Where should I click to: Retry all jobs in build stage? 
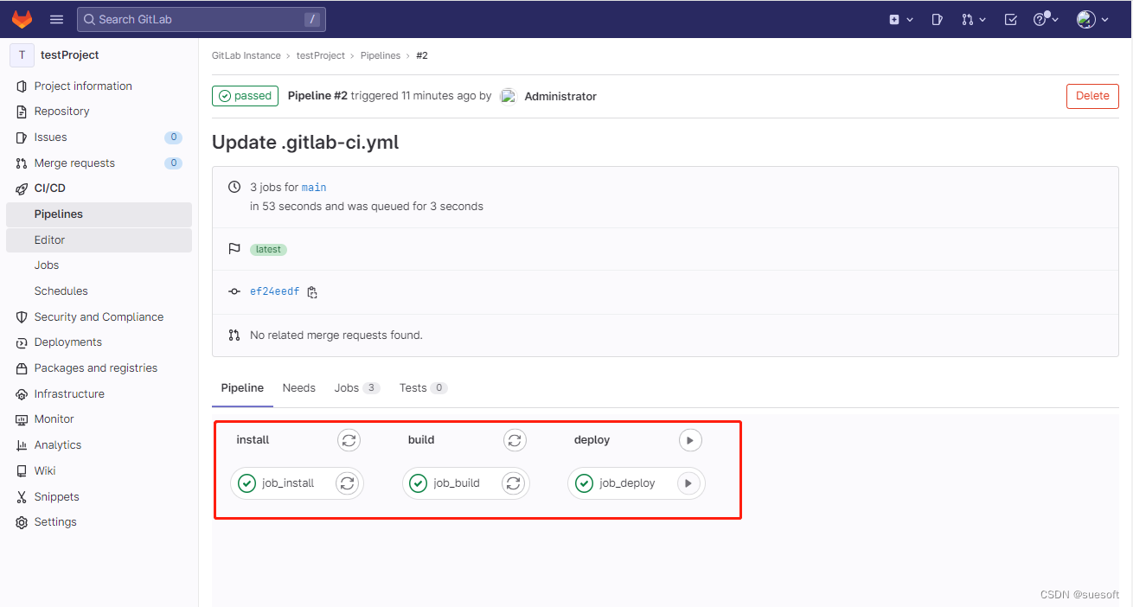click(515, 440)
